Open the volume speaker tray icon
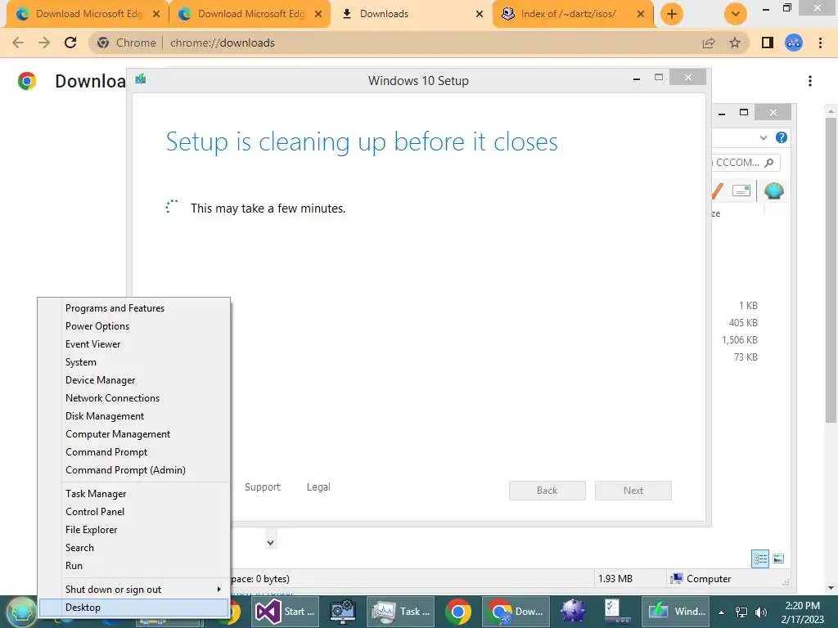The image size is (838, 628). pos(761,612)
